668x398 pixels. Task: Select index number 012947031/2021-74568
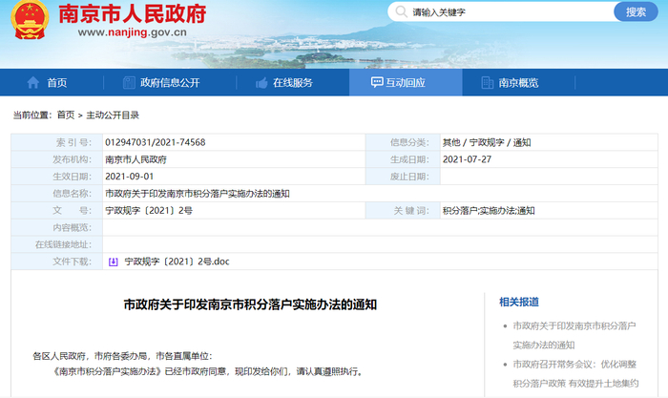click(155, 142)
